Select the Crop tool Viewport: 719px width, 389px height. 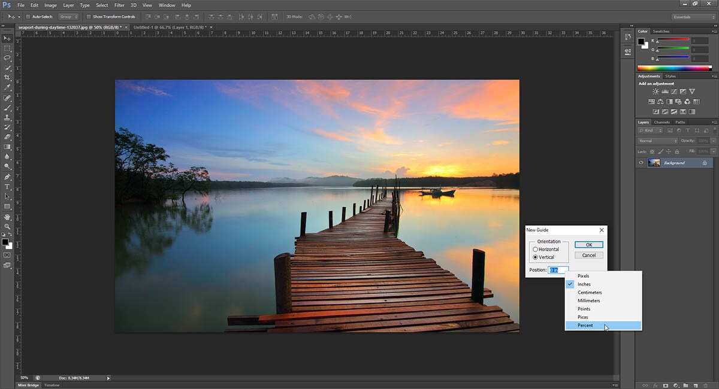click(x=7, y=77)
